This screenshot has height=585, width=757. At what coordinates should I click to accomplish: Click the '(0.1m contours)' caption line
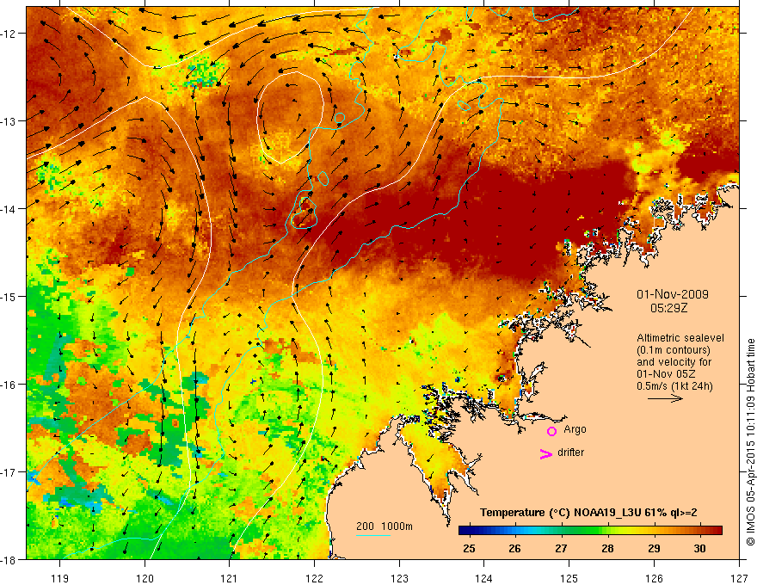674,350
